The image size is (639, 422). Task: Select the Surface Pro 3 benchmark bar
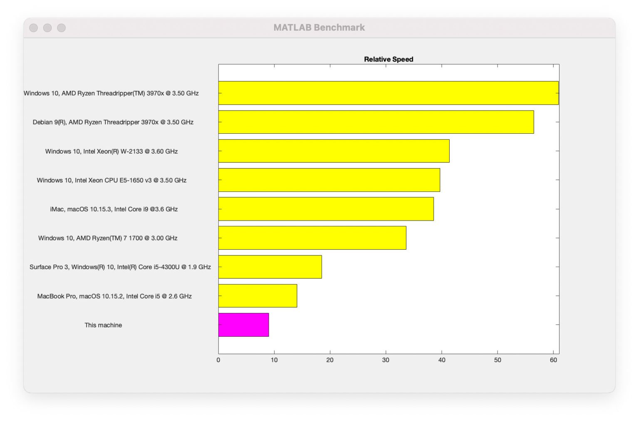pos(270,267)
